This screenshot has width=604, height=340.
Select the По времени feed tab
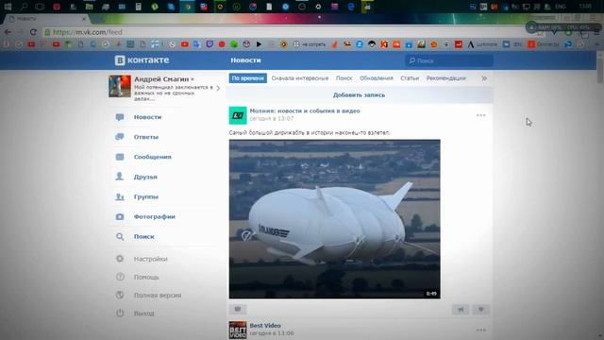click(247, 78)
